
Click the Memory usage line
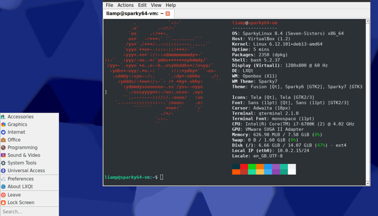click(277, 134)
